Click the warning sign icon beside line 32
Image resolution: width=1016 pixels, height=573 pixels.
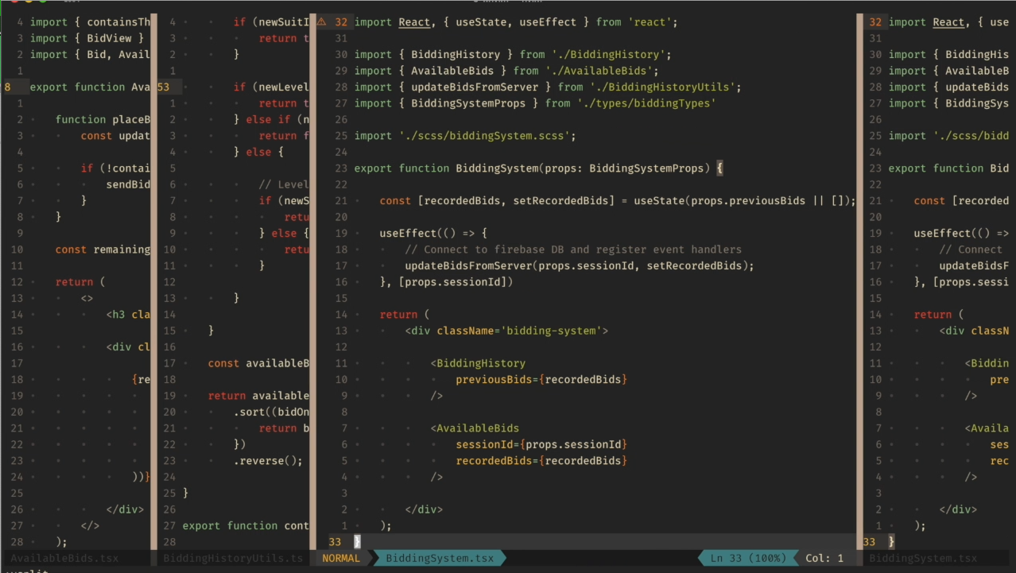click(321, 22)
